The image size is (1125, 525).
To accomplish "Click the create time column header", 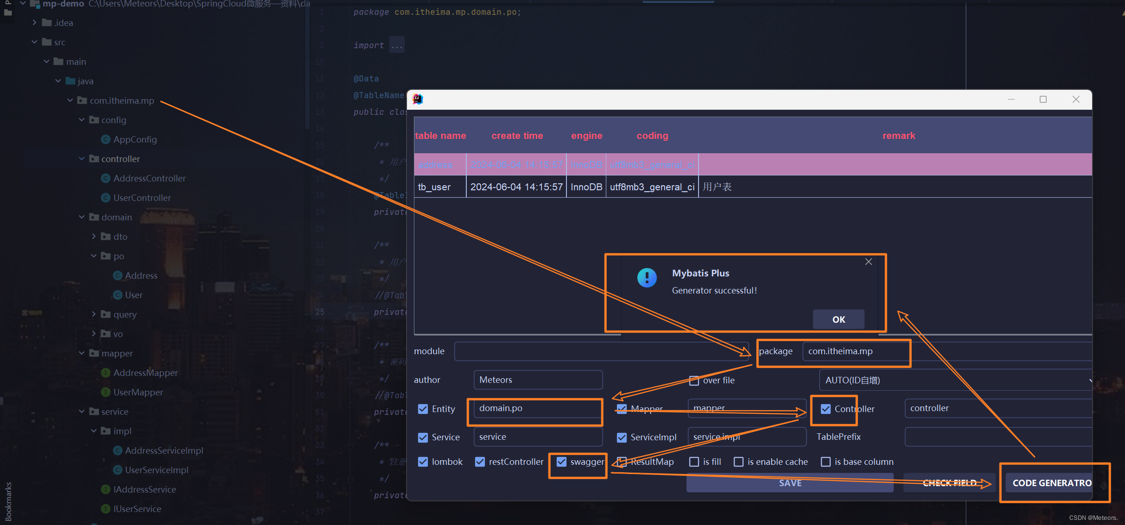I will [517, 136].
